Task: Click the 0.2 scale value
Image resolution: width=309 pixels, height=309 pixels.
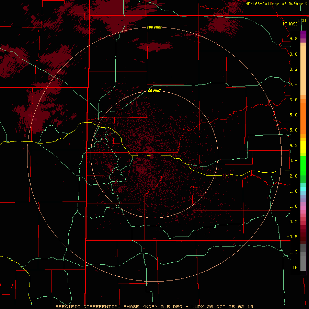Action: point(294,221)
